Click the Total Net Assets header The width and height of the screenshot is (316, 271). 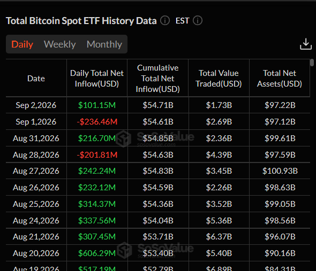click(280, 78)
